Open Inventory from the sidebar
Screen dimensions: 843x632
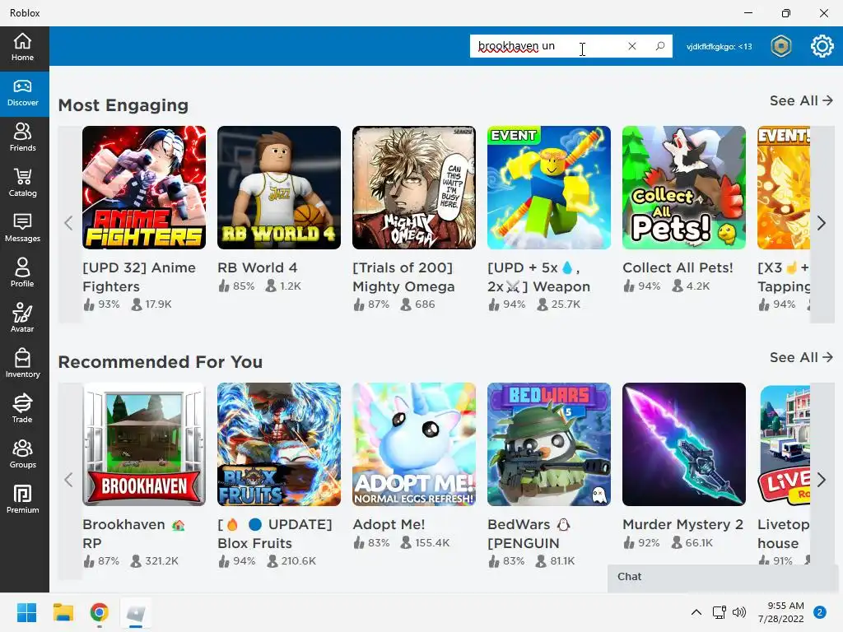22,364
